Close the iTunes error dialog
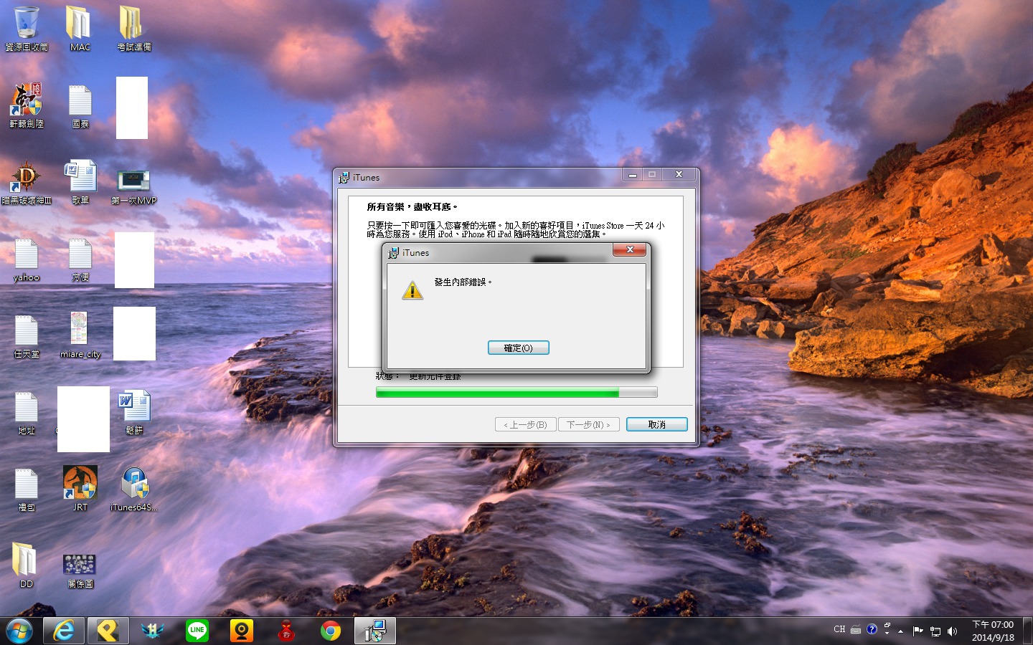The image size is (1033, 645). pyautogui.click(x=629, y=249)
